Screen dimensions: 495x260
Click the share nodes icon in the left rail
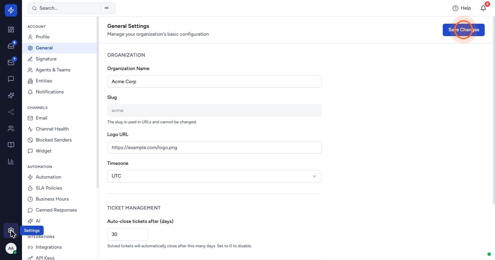click(x=11, y=112)
